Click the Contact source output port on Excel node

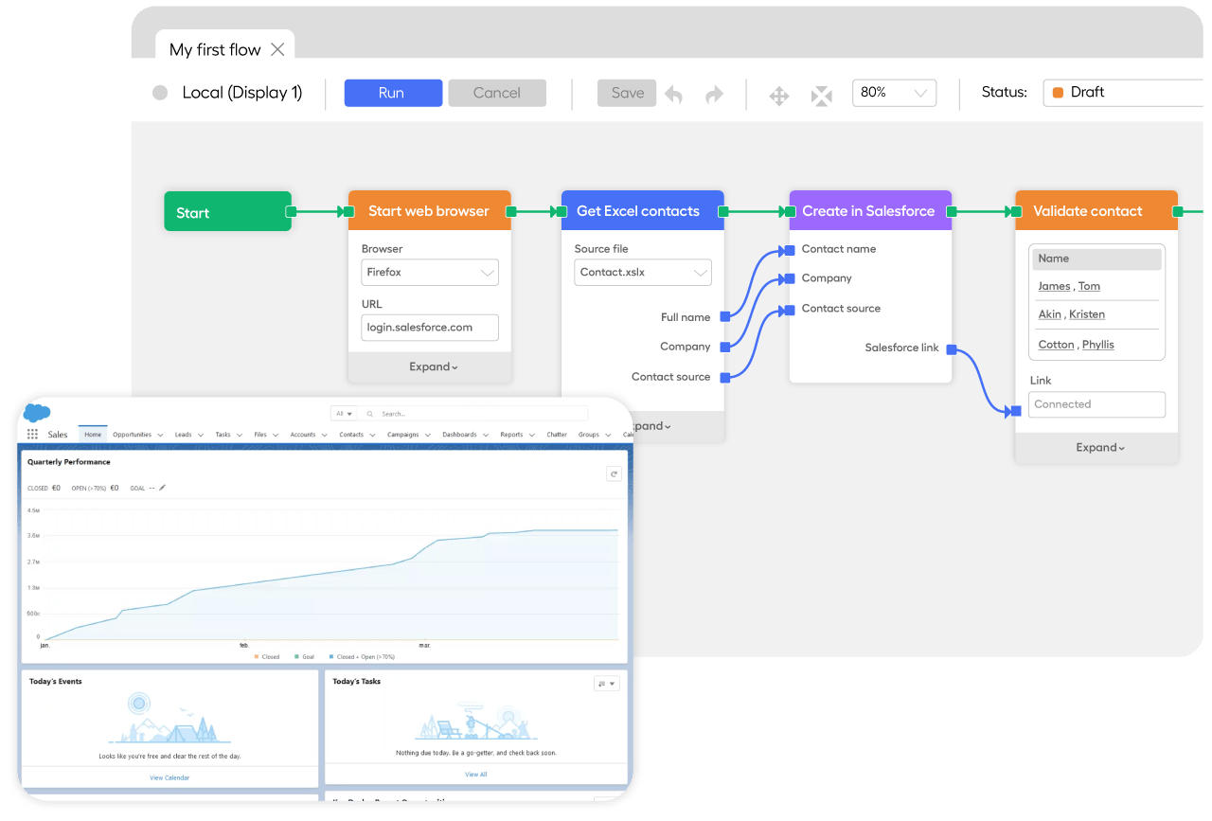724,377
